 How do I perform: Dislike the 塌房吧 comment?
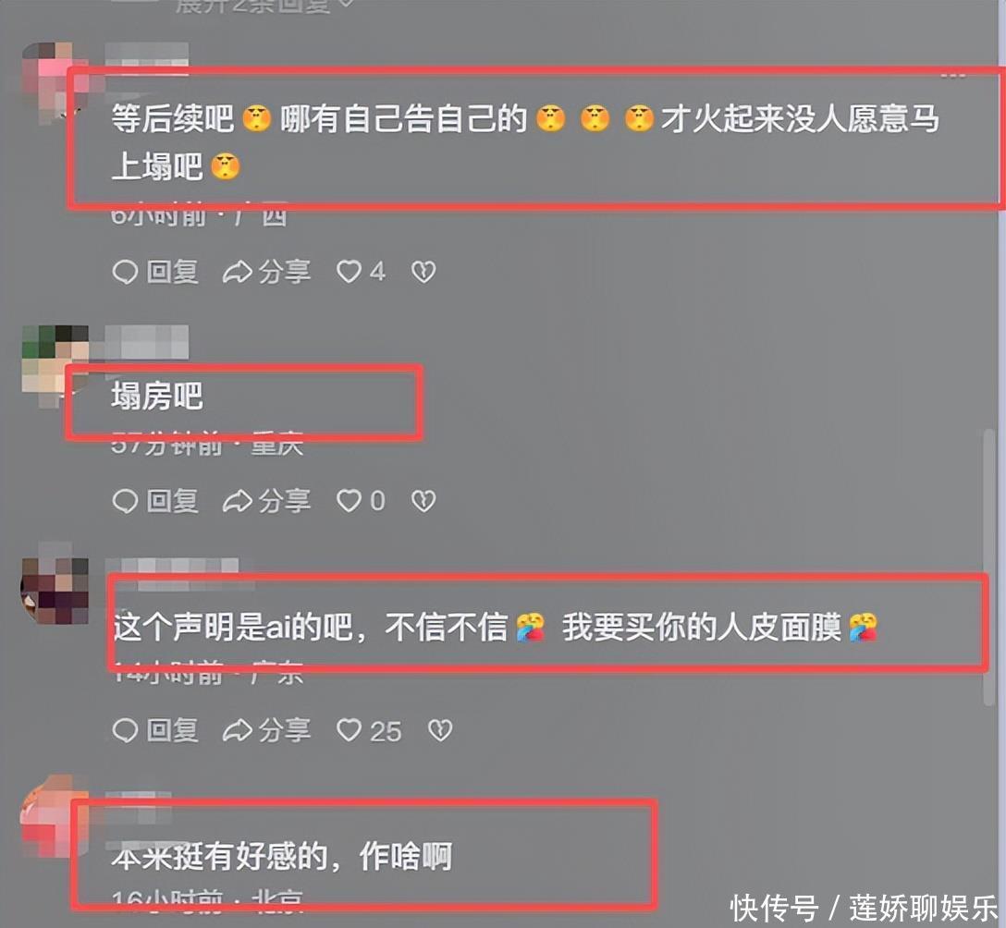tap(423, 501)
